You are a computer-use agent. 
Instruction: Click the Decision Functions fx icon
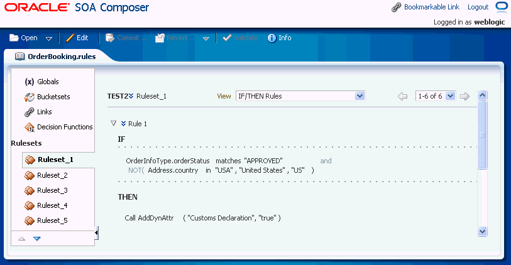(30, 127)
